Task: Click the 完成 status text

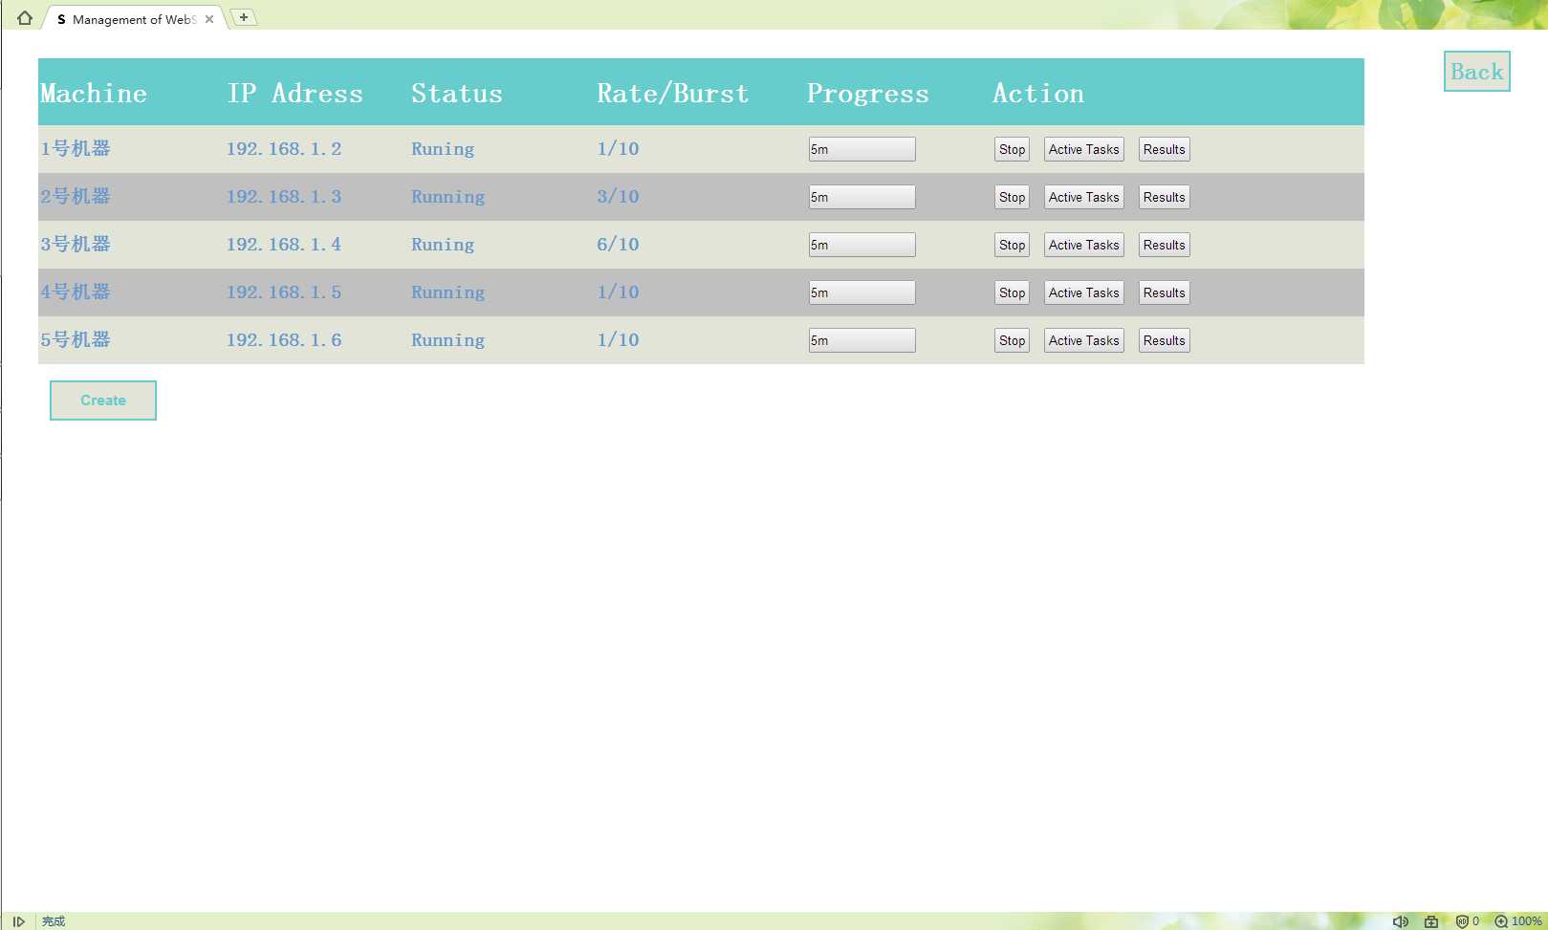Action: 54,921
